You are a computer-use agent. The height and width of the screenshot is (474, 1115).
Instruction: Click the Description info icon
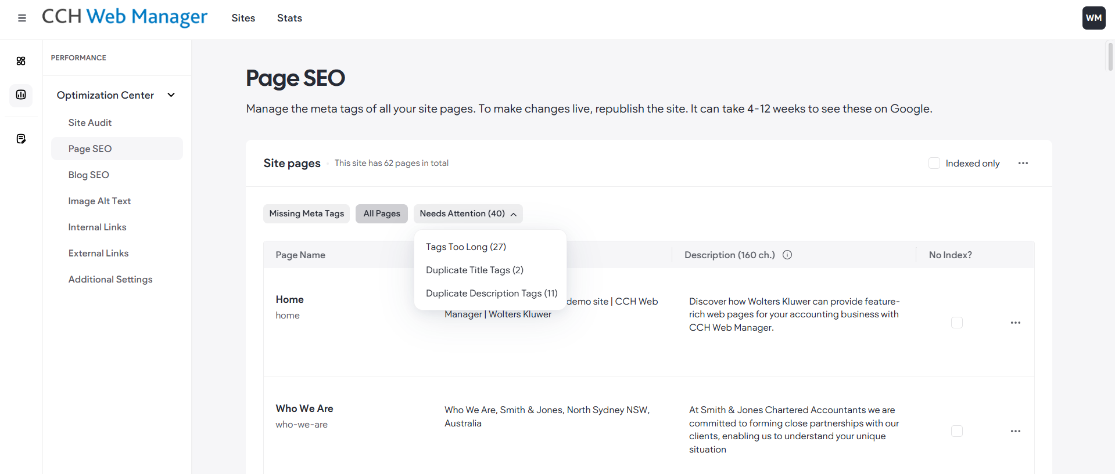(x=787, y=255)
